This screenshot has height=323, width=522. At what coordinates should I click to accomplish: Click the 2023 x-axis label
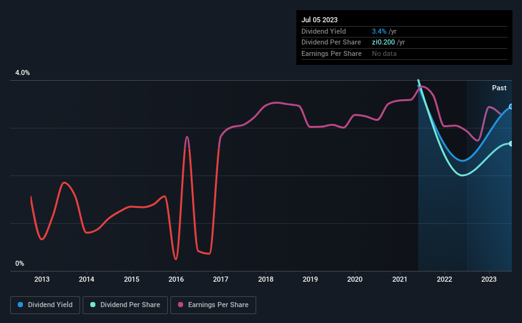point(489,279)
